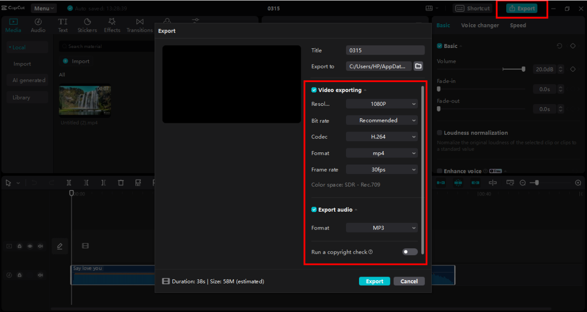Click the Export button in title bar
Image resolution: width=587 pixels, height=312 pixels.
pos(522,9)
